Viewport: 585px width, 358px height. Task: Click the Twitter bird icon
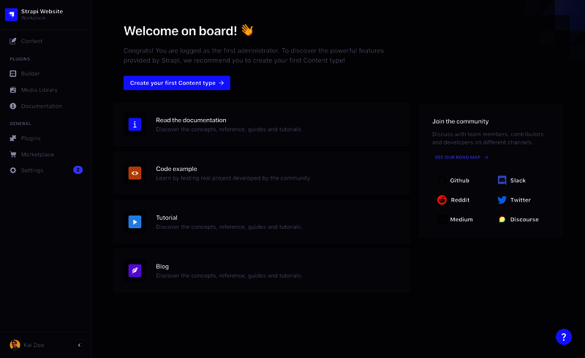coord(502,200)
